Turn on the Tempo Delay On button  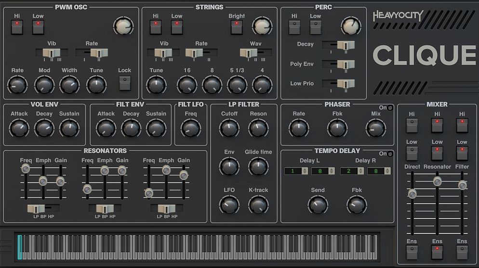[x=390, y=153]
